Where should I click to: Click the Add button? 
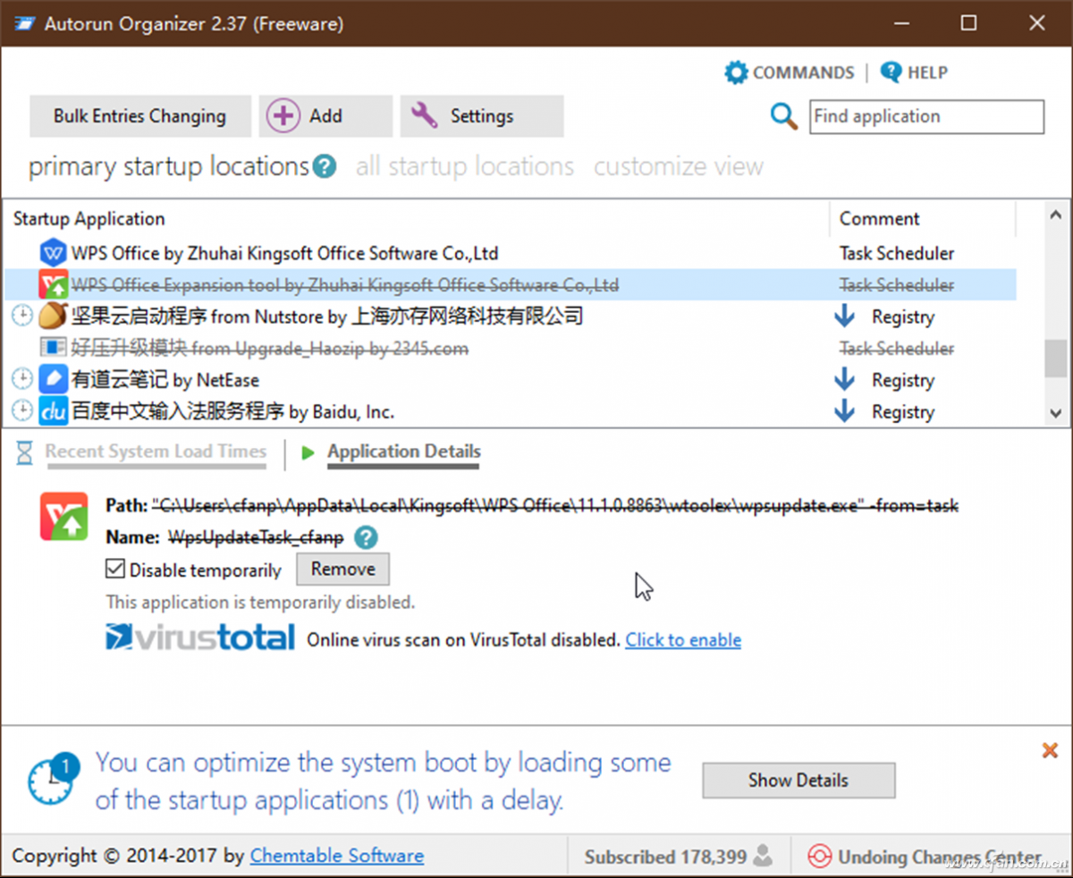coord(325,116)
